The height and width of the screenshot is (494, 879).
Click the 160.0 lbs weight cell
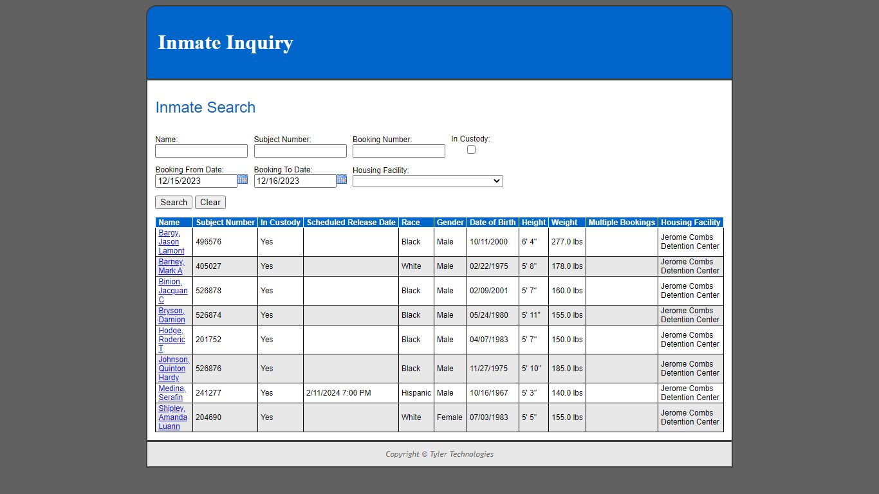(x=567, y=291)
